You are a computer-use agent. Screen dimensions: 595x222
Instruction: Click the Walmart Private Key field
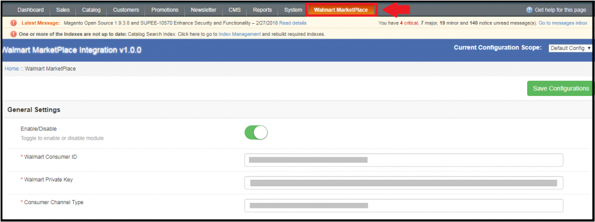click(x=404, y=183)
